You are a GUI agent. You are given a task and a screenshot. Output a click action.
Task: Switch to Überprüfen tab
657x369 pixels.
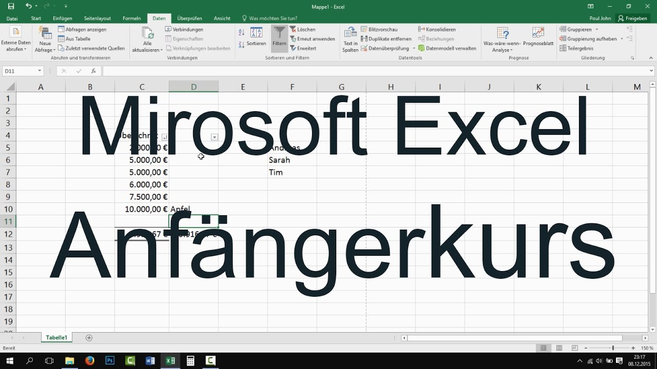click(x=190, y=18)
